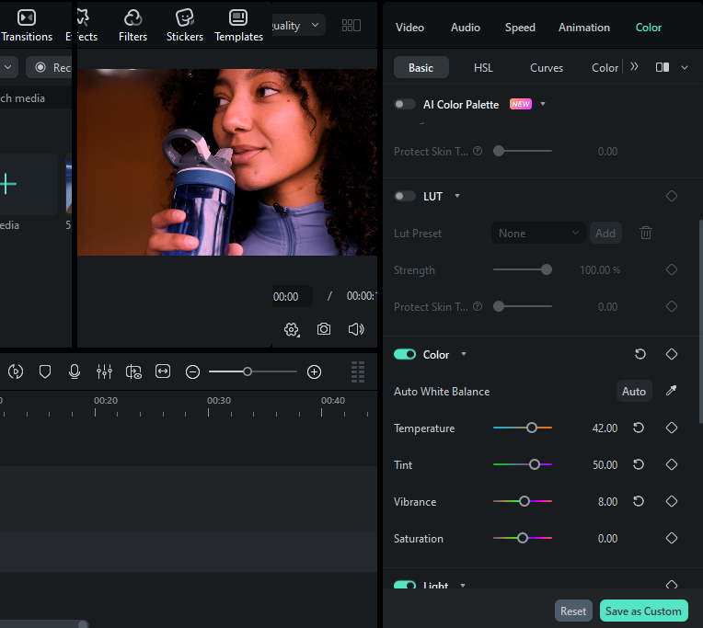Reset the Tint value
This screenshot has width=703, height=628.
(639, 464)
